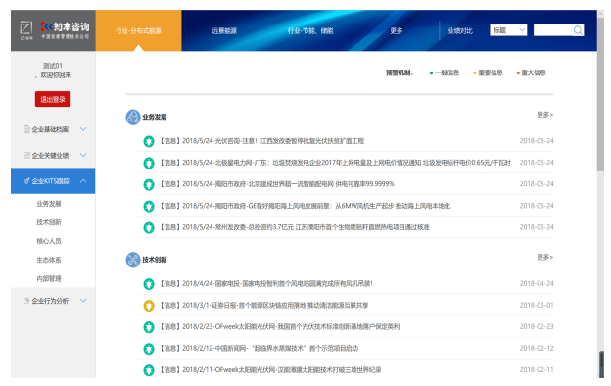Image resolution: width=611 pixels, height=386 pixels.
Task: Open 业绩对比 in header
Action: click(x=460, y=30)
